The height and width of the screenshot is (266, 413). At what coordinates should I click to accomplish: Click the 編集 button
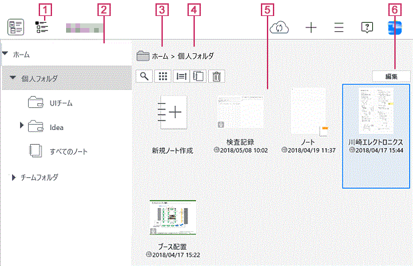point(392,76)
